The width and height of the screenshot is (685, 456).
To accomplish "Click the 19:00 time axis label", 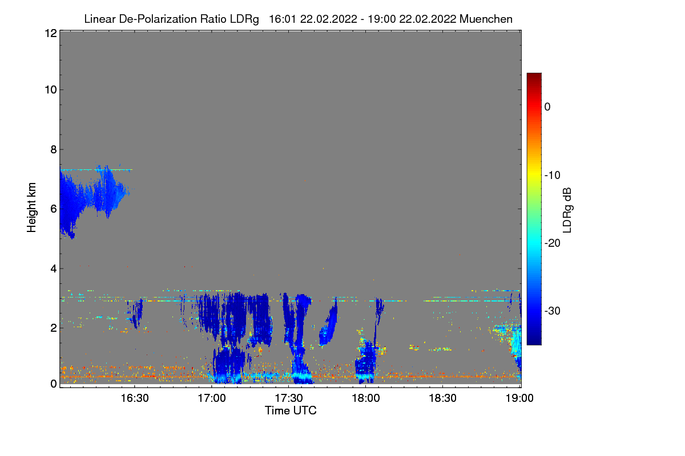I will tap(519, 398).
